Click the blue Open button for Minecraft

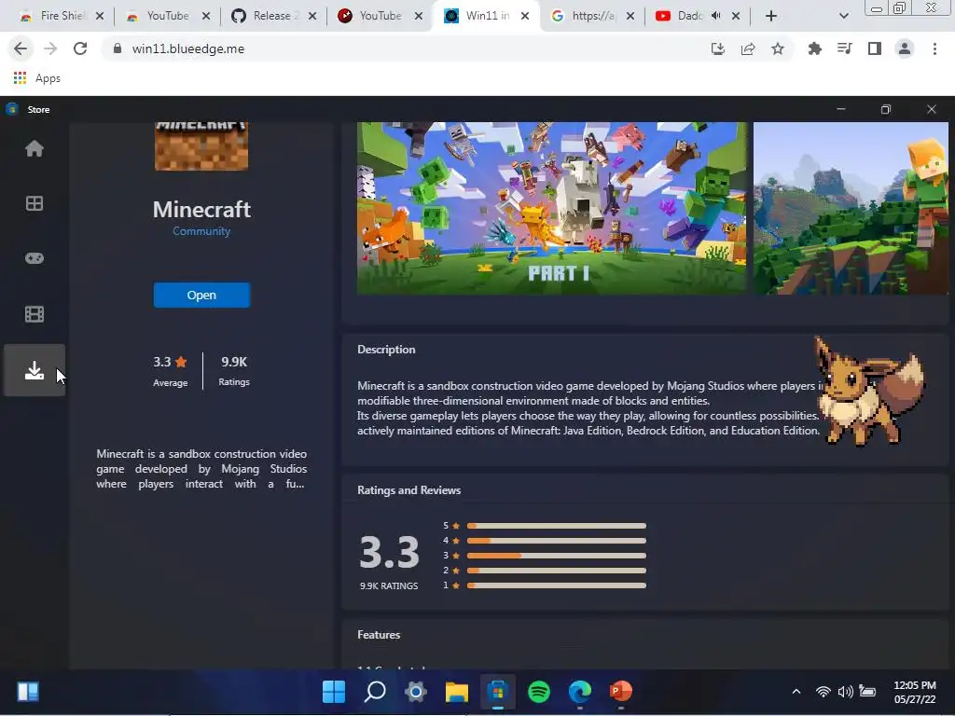[201, 295]
